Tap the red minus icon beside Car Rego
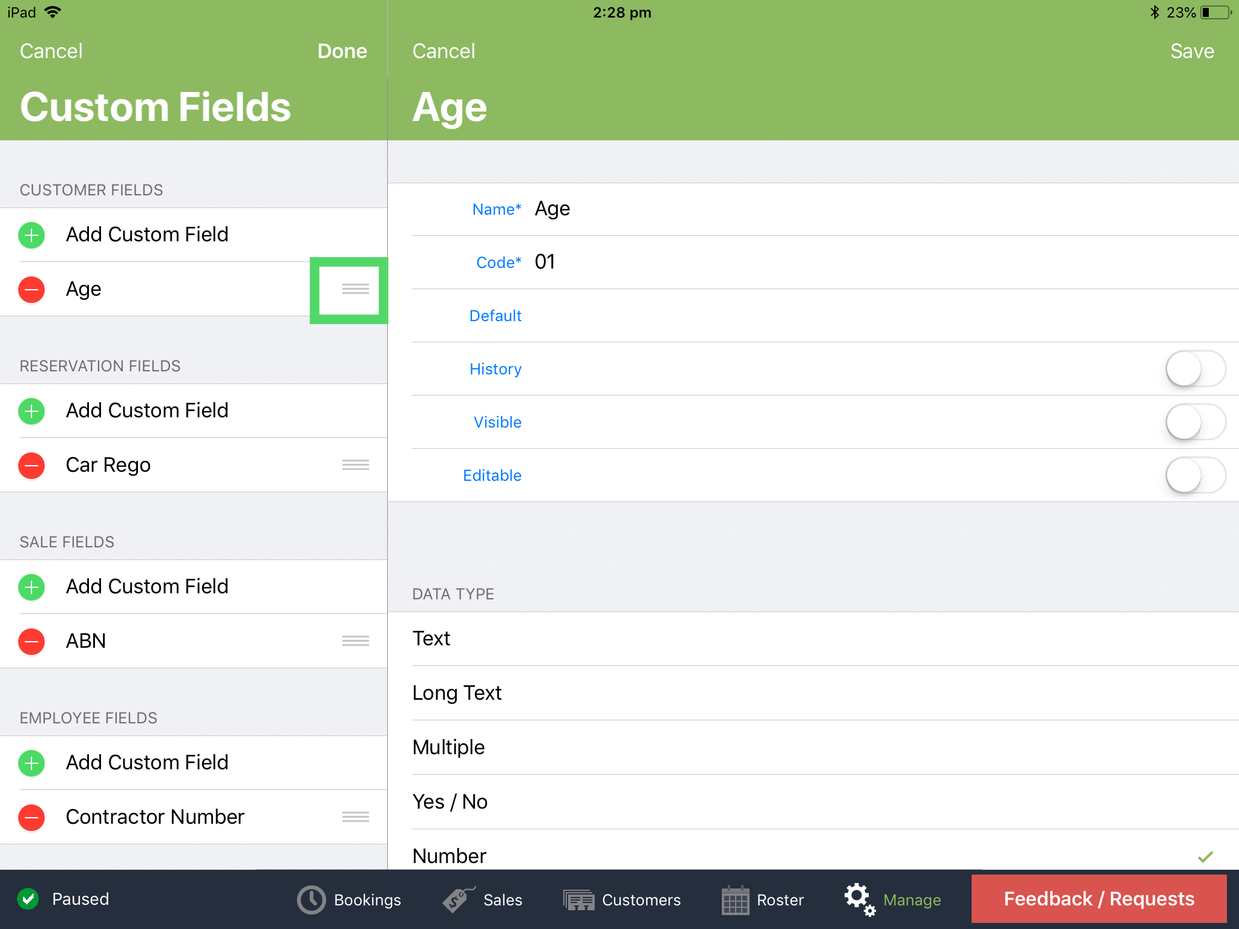1239x929 pixels. (x=31, y=465)
